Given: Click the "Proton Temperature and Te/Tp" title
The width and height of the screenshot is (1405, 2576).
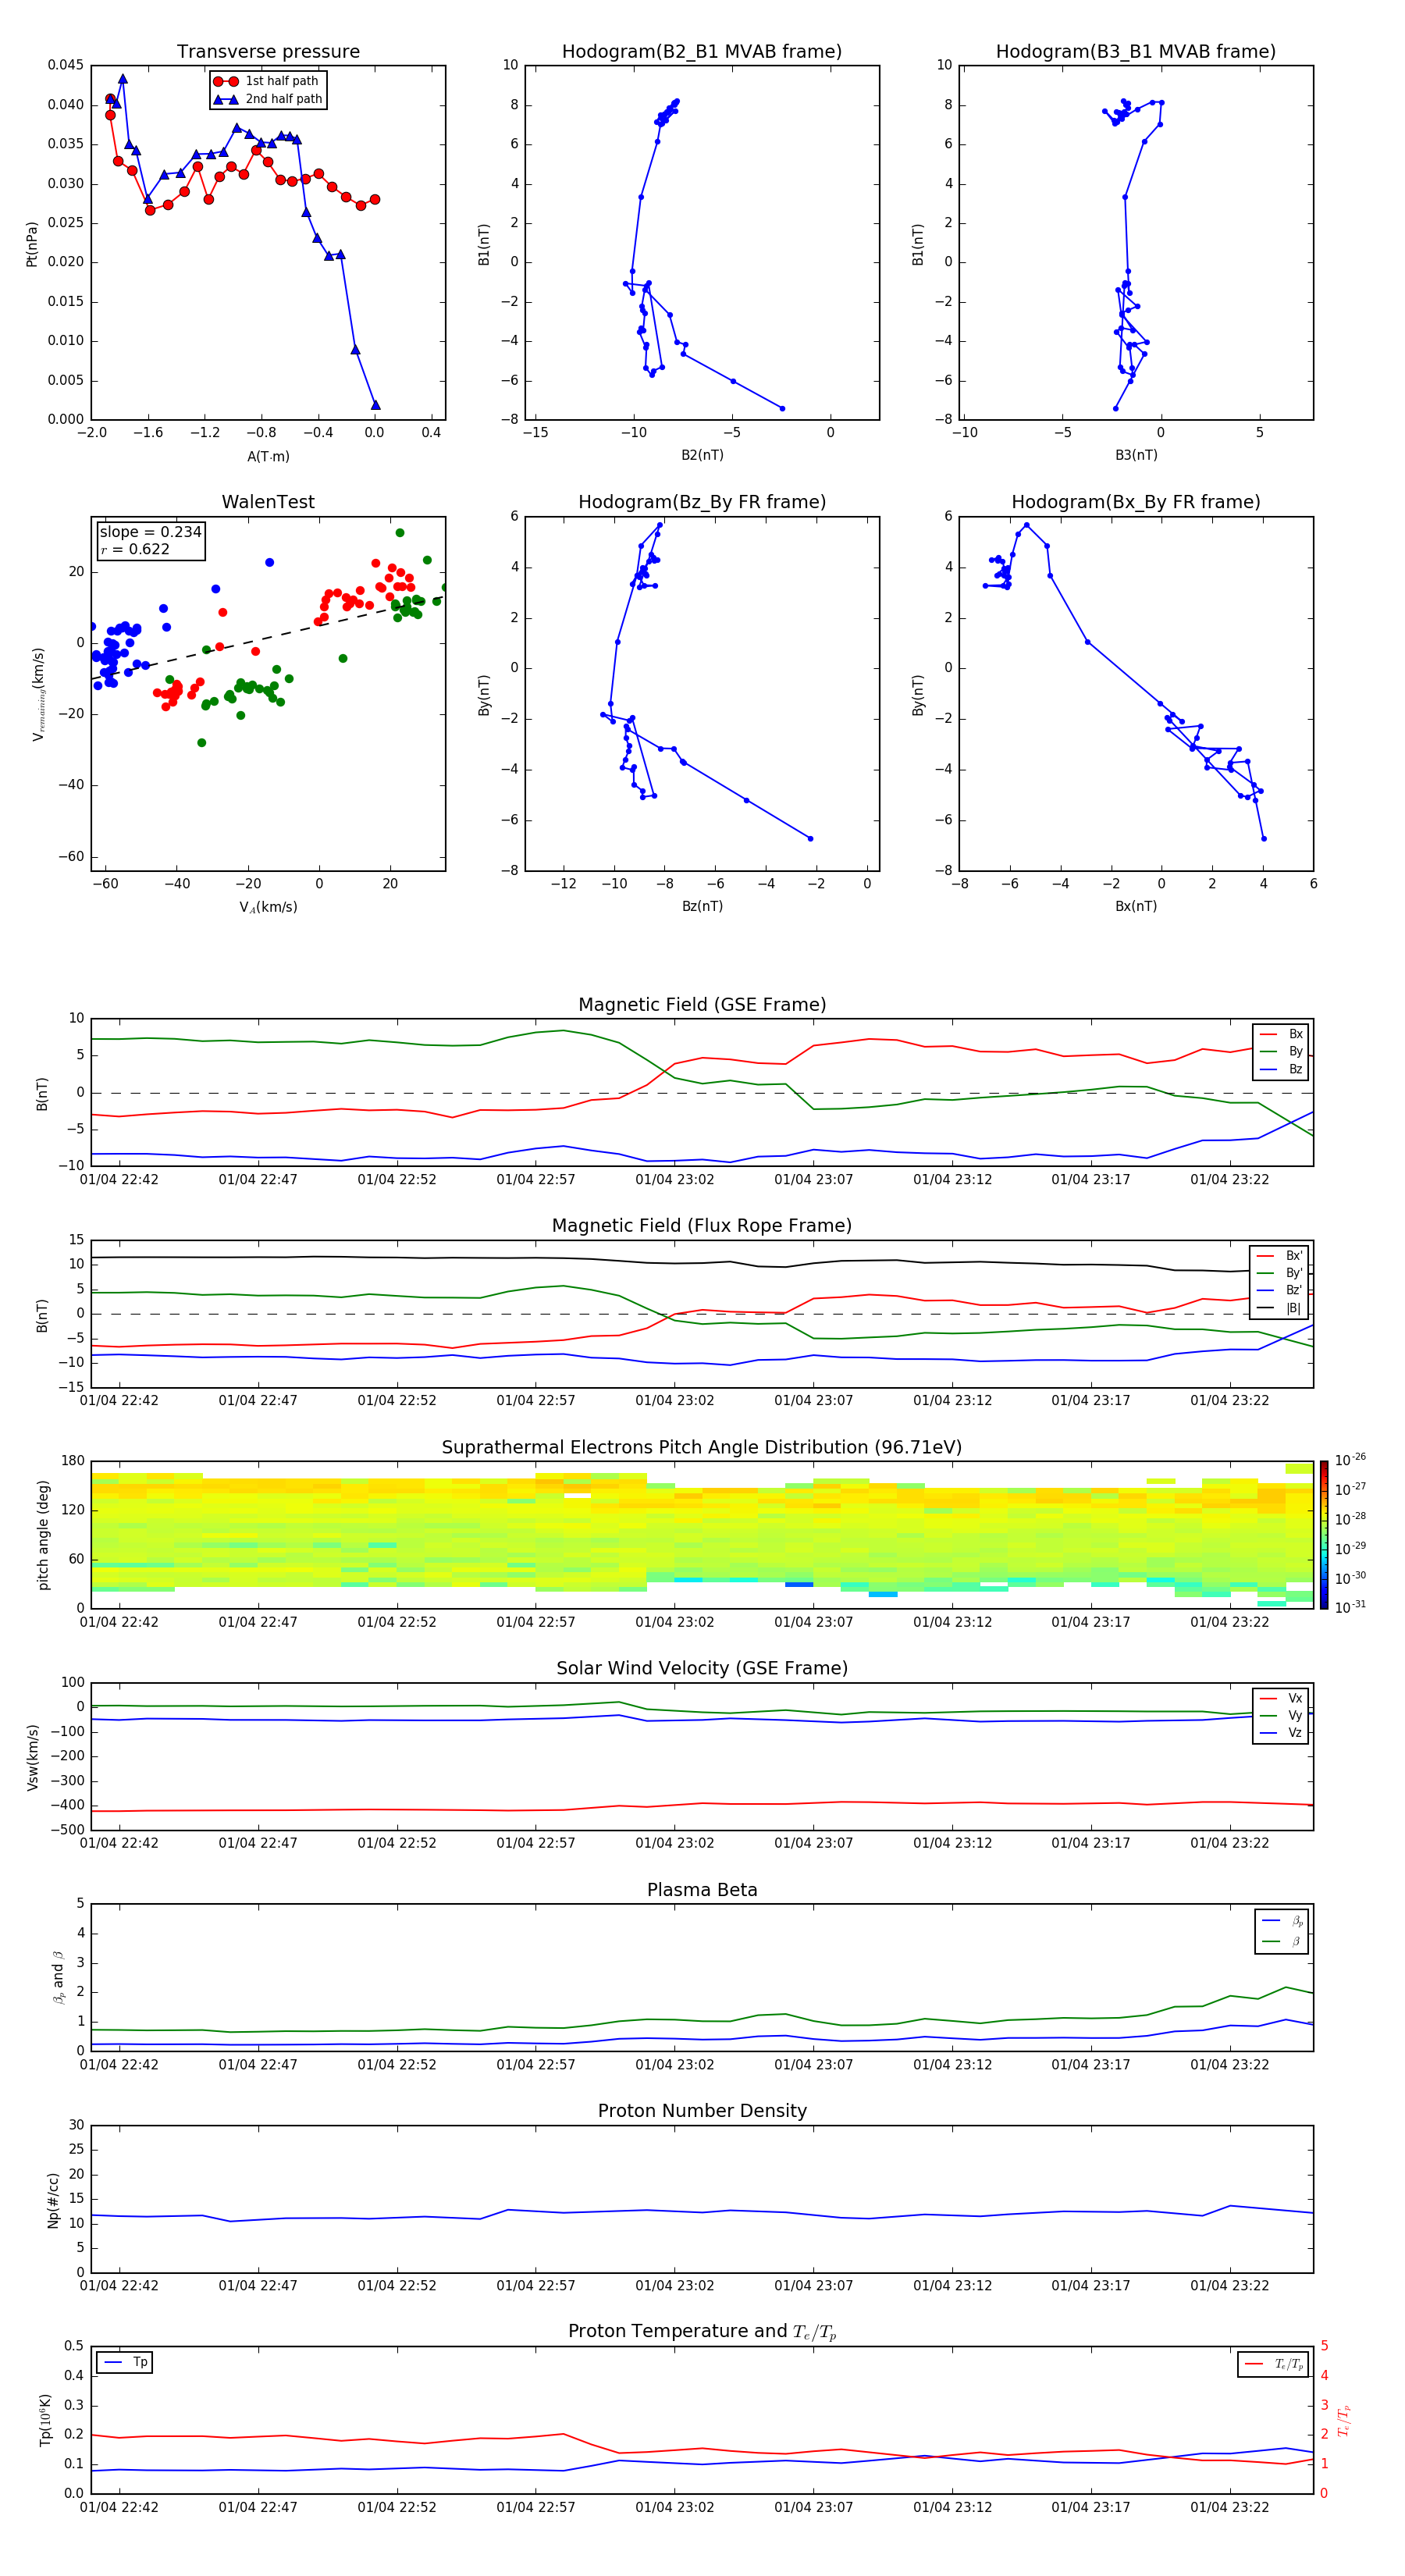Looking at the screenshot, I should click(702, 2332).
